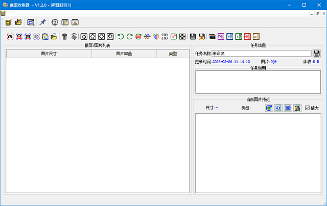327x206 pixels.
Task: Click the 任务名称 text field
Action: 261,54
